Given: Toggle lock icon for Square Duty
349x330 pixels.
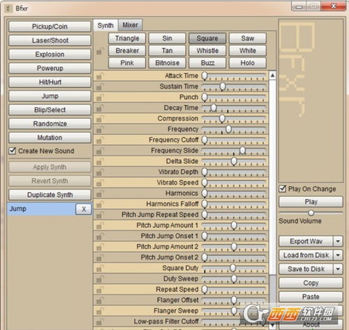Looking at the screenshot, I should coord(100,268).
